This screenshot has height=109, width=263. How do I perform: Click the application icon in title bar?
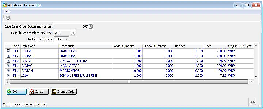(x=5, y=5)
